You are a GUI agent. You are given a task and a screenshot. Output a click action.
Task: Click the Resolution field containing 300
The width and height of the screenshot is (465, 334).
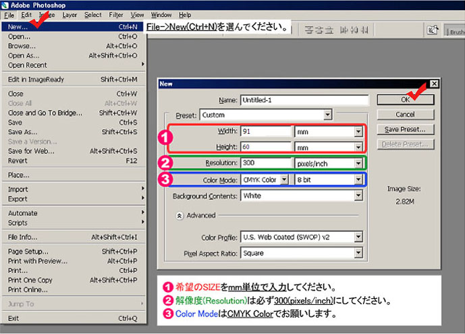click(x=267, y=163)
